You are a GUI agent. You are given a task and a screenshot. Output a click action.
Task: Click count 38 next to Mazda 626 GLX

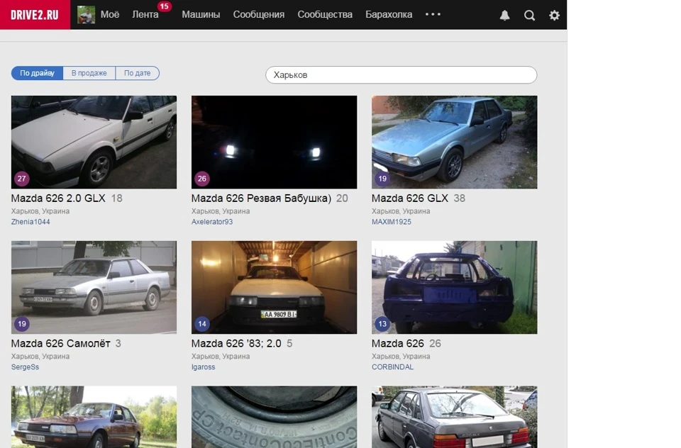point(460,198)
